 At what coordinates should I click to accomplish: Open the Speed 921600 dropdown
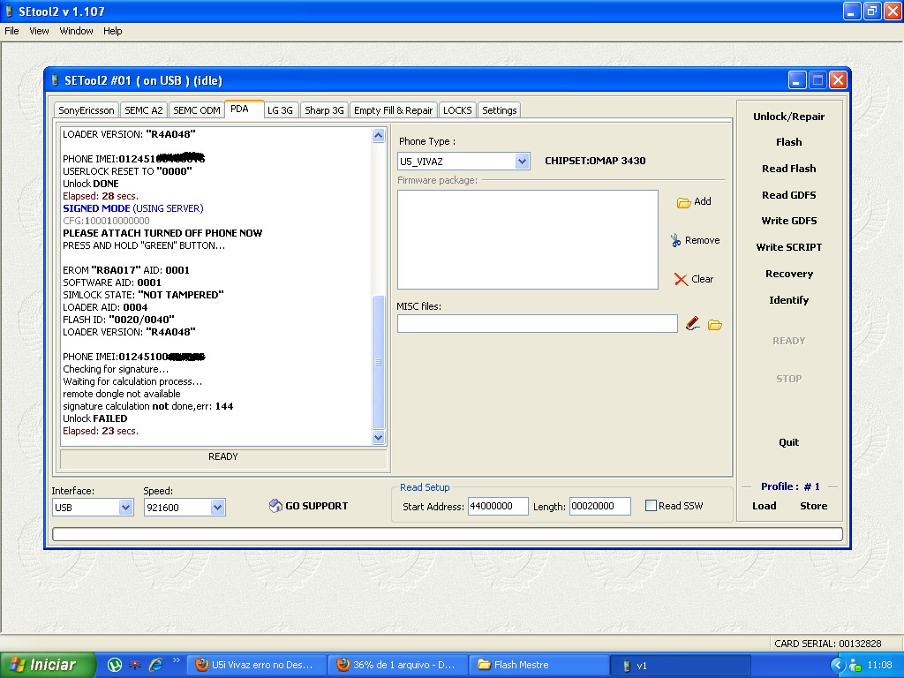(217, 508)
